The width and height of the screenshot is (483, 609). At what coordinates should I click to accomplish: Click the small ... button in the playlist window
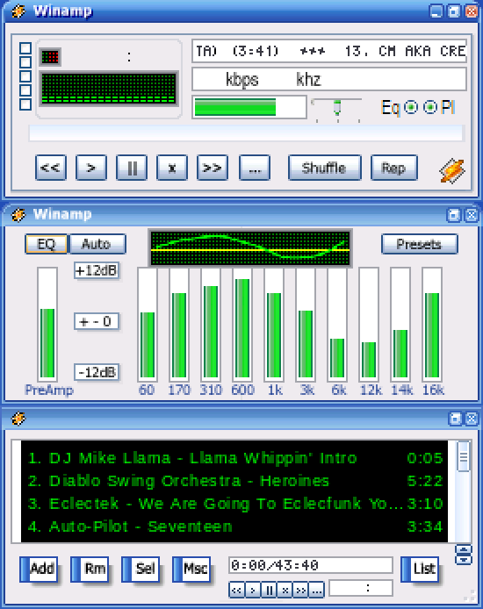click(x=317, y=590)
